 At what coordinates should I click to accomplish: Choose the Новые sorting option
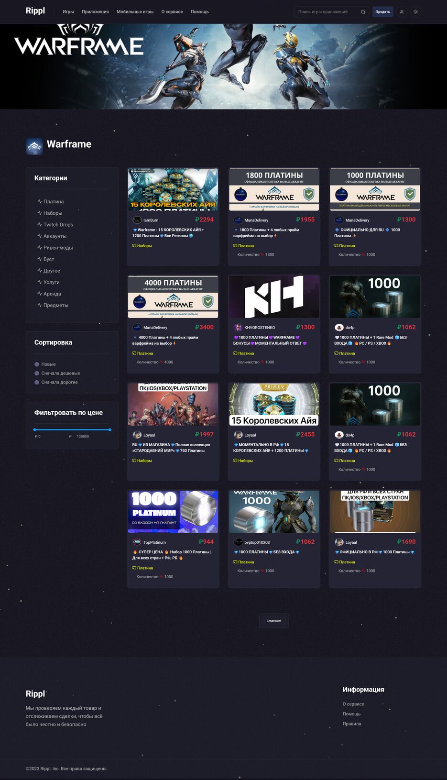coord(45,364)
